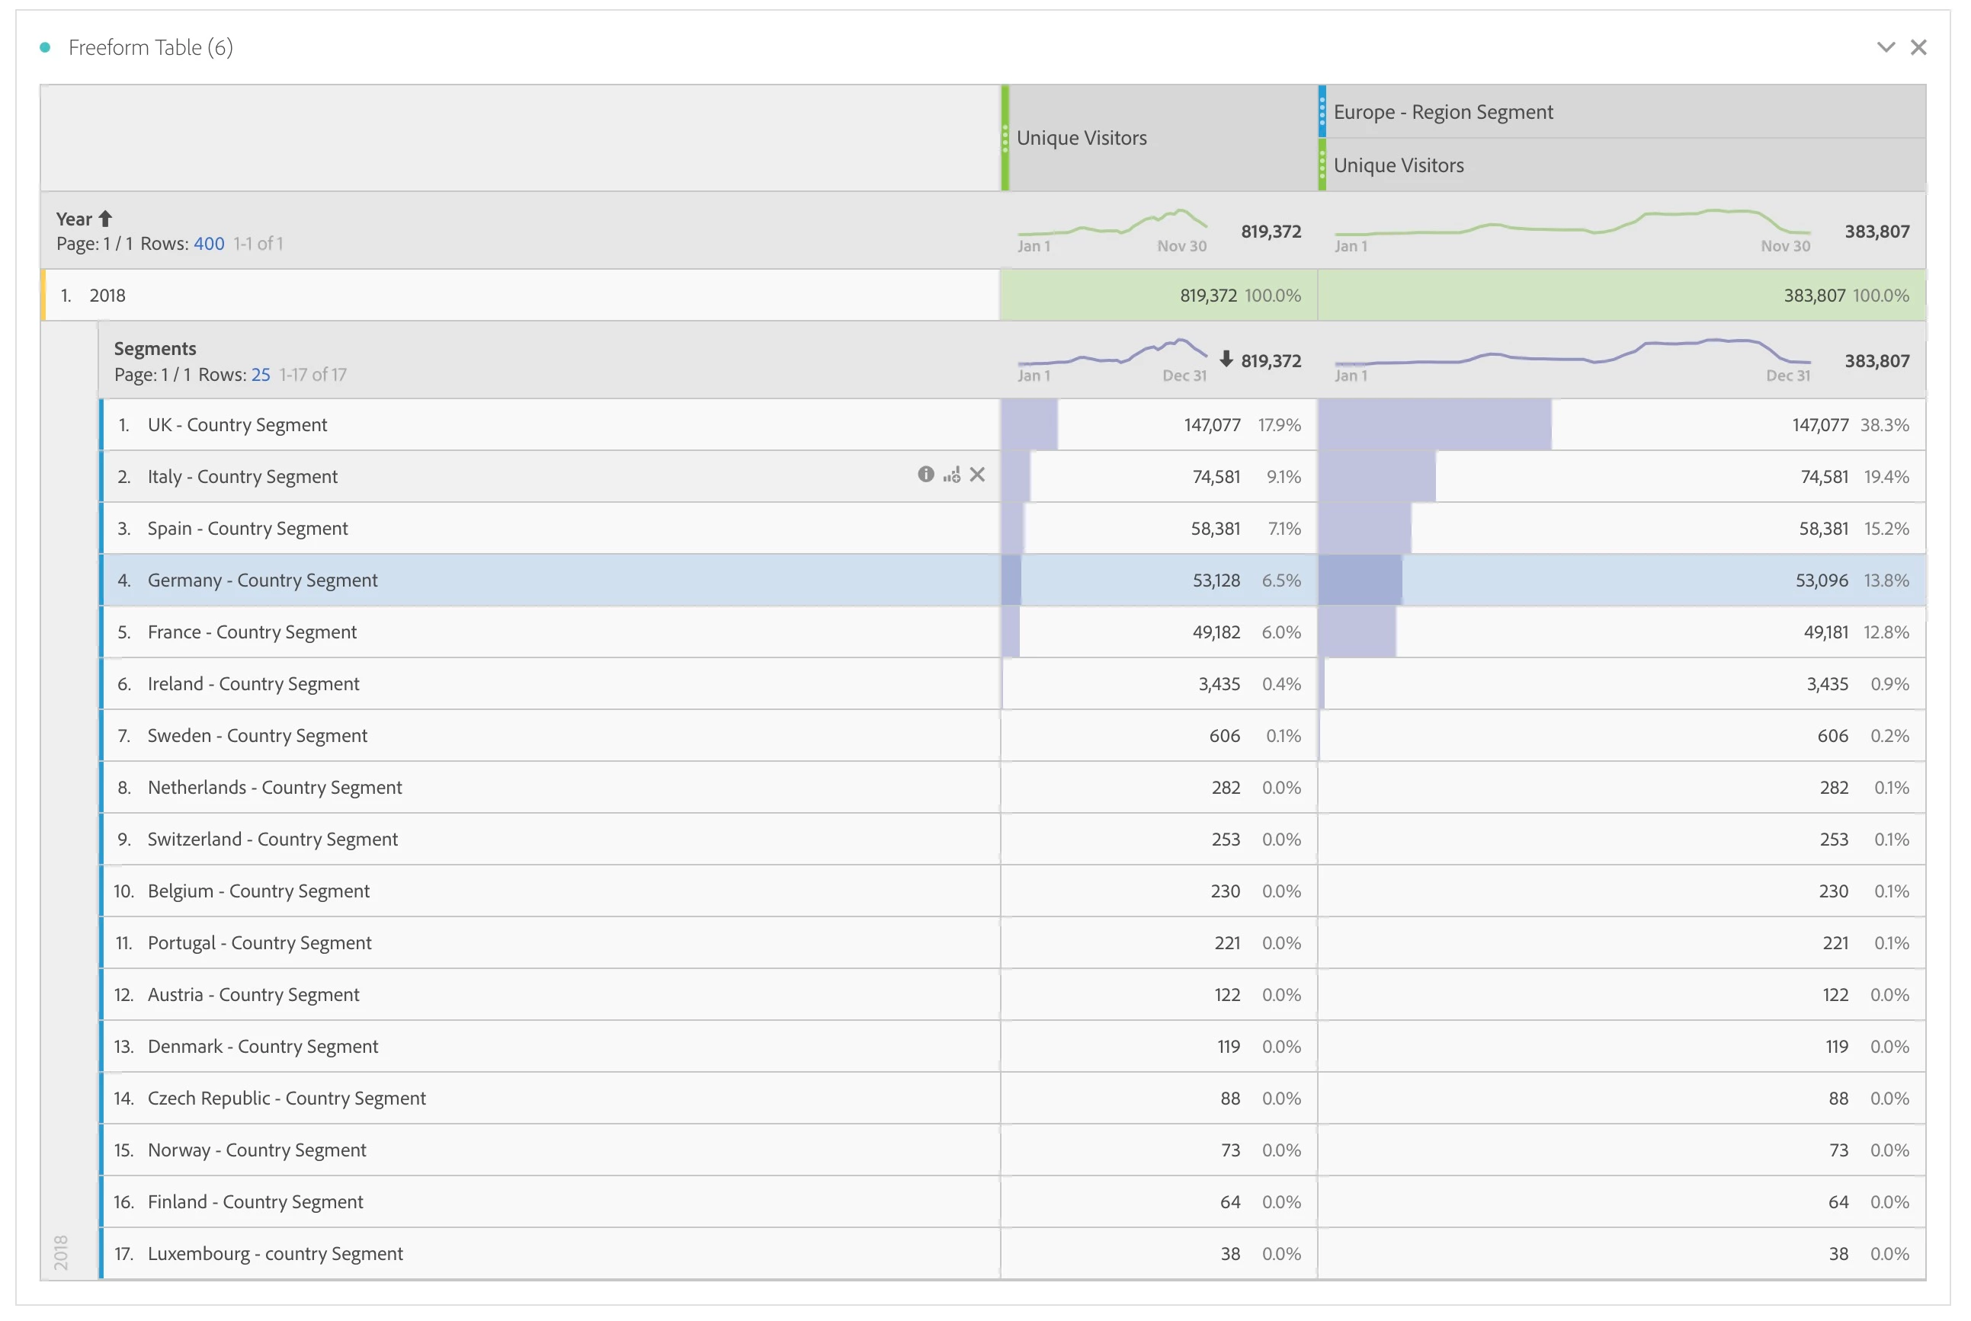Open the Segments rows dropdown showing 25
Screen dimensions: 1971x1321
point(261,374)
